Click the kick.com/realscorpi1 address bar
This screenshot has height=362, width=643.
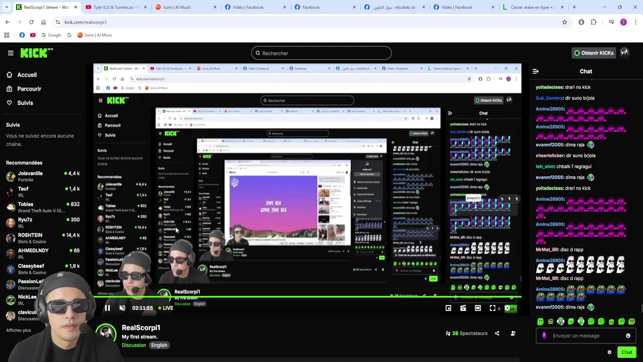point(311,22)
